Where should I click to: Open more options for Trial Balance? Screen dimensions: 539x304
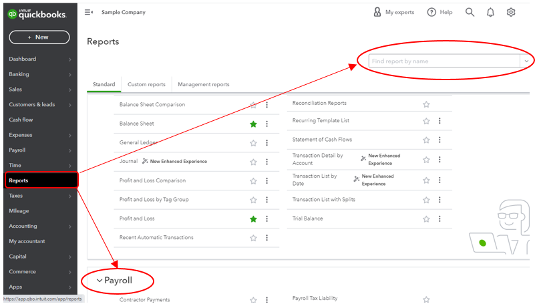[x=439, y=218]
